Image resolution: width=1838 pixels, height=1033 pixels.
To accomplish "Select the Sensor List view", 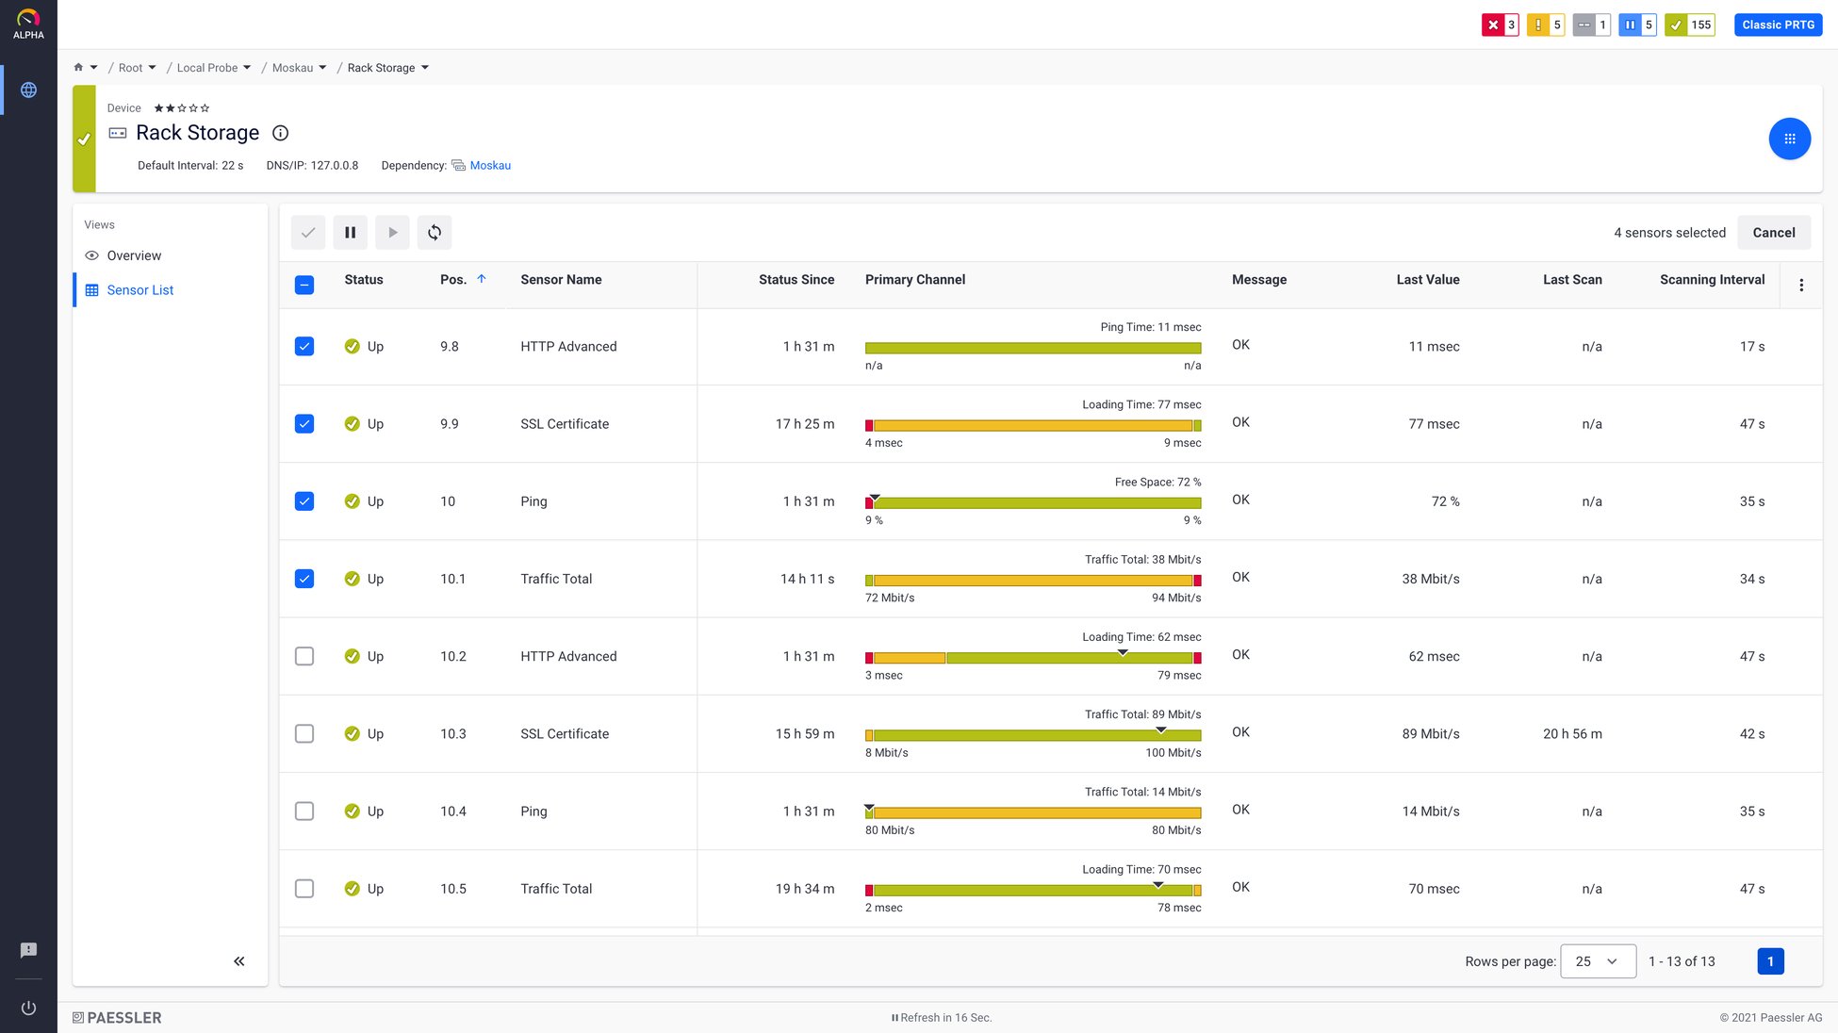I will (139, 289).
